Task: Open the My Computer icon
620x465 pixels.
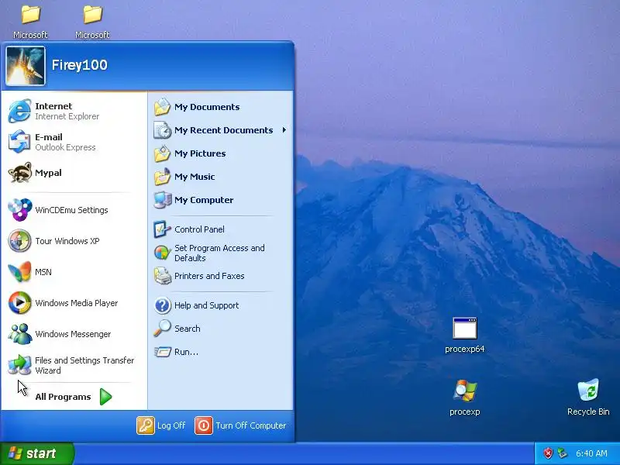Action: (x=163, y=200)
